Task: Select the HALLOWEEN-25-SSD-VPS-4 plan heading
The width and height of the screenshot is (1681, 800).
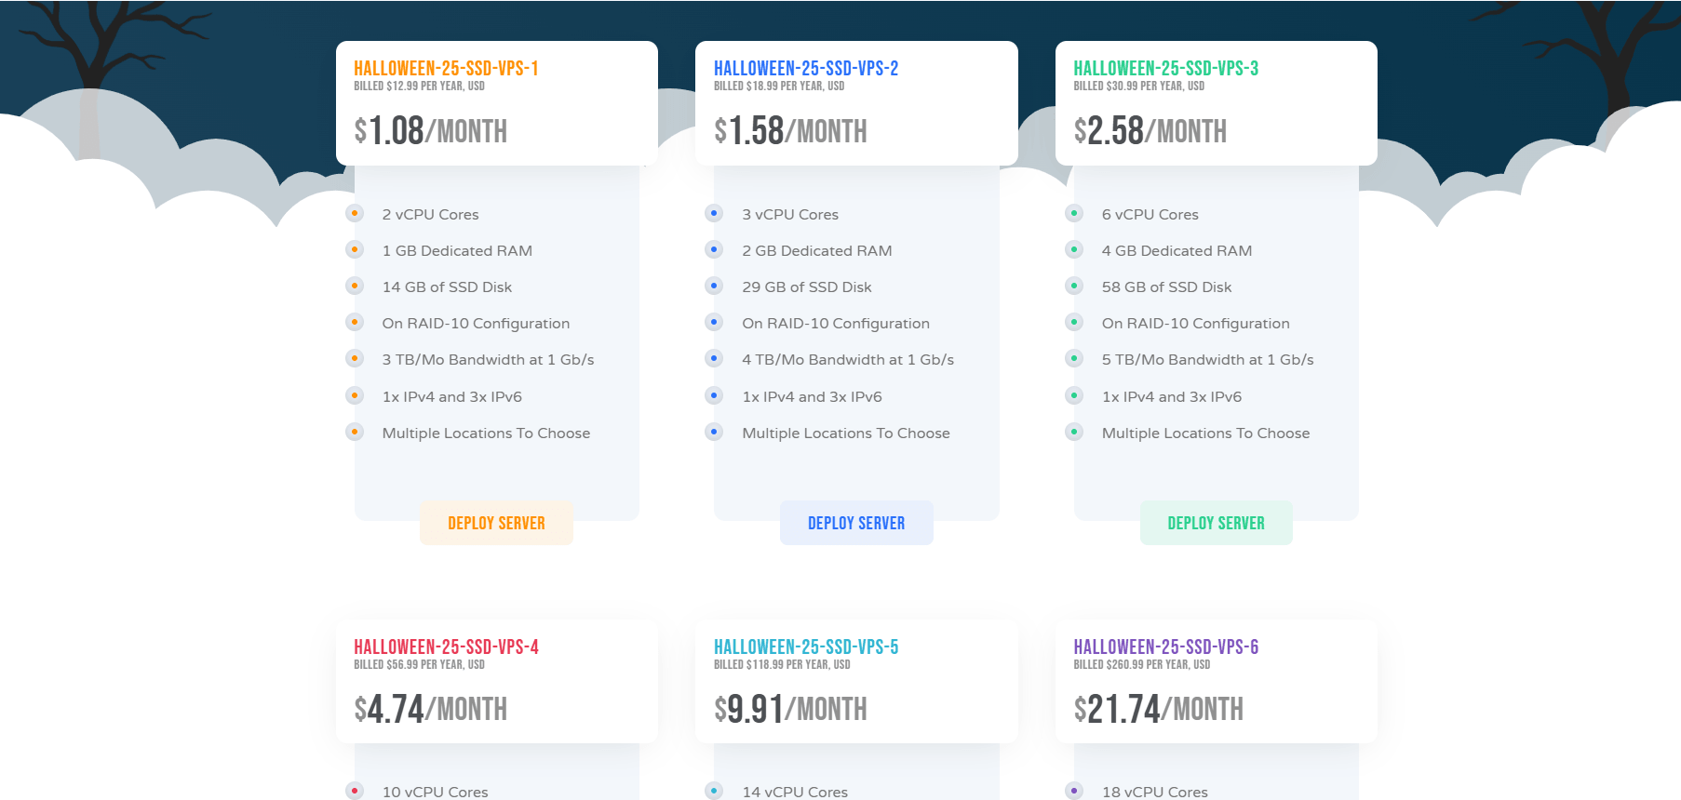Action: 446,647
